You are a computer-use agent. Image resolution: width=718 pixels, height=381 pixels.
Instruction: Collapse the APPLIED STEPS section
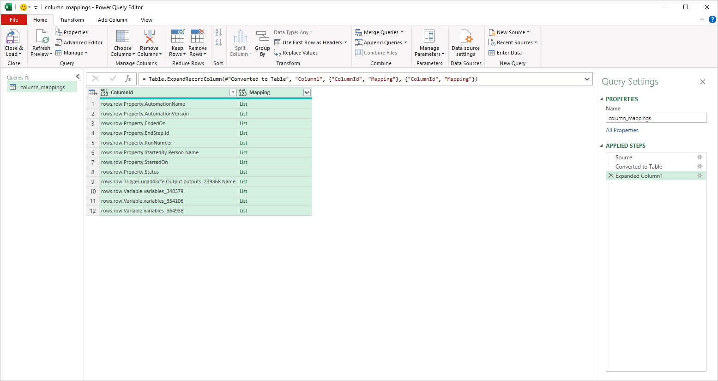click(602, 145)
